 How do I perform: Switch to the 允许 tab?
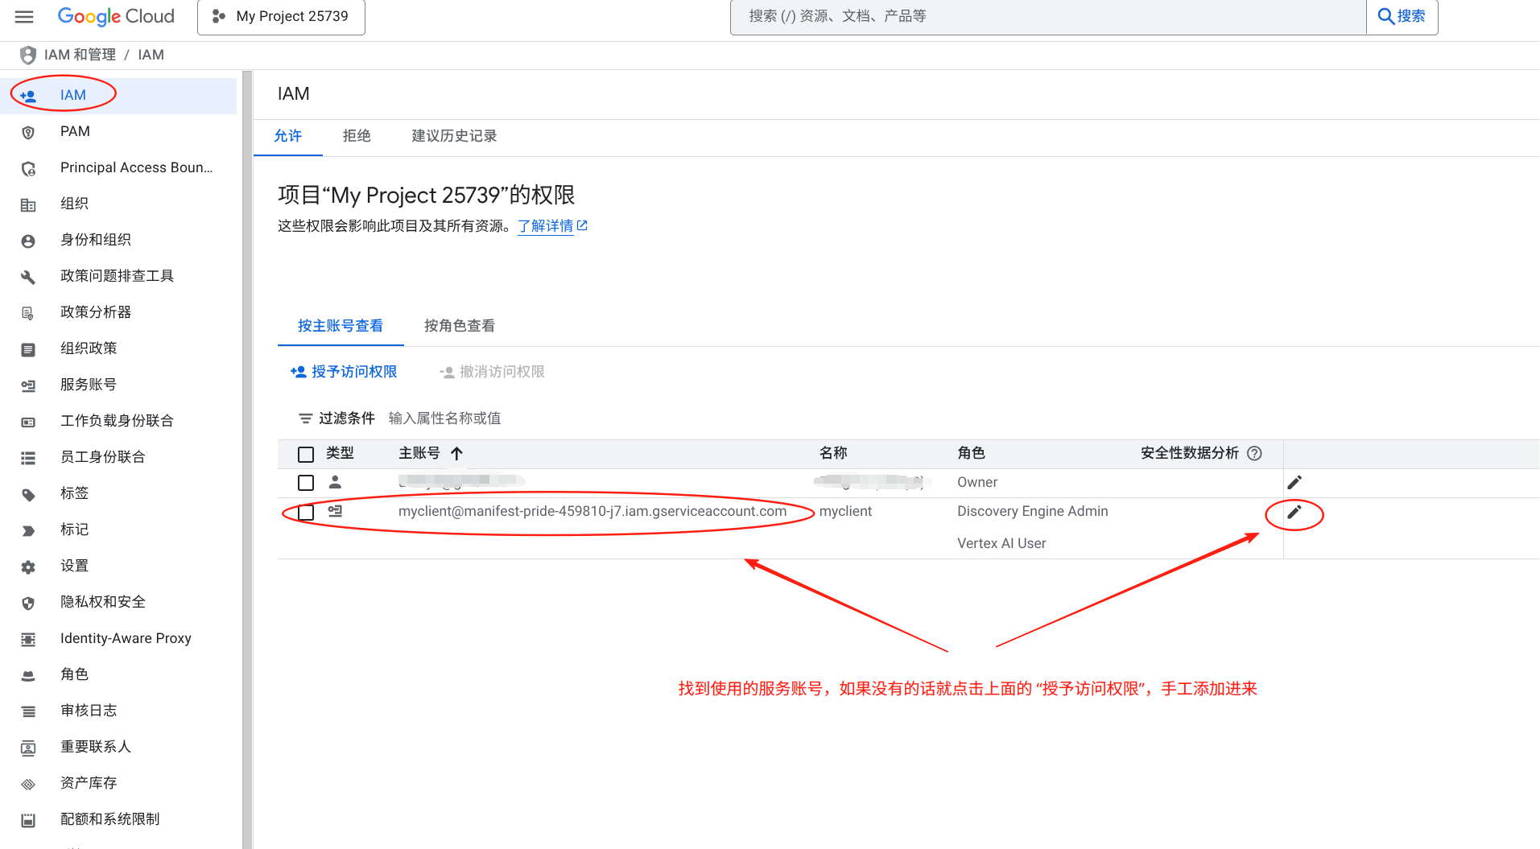tap(287, 136)
